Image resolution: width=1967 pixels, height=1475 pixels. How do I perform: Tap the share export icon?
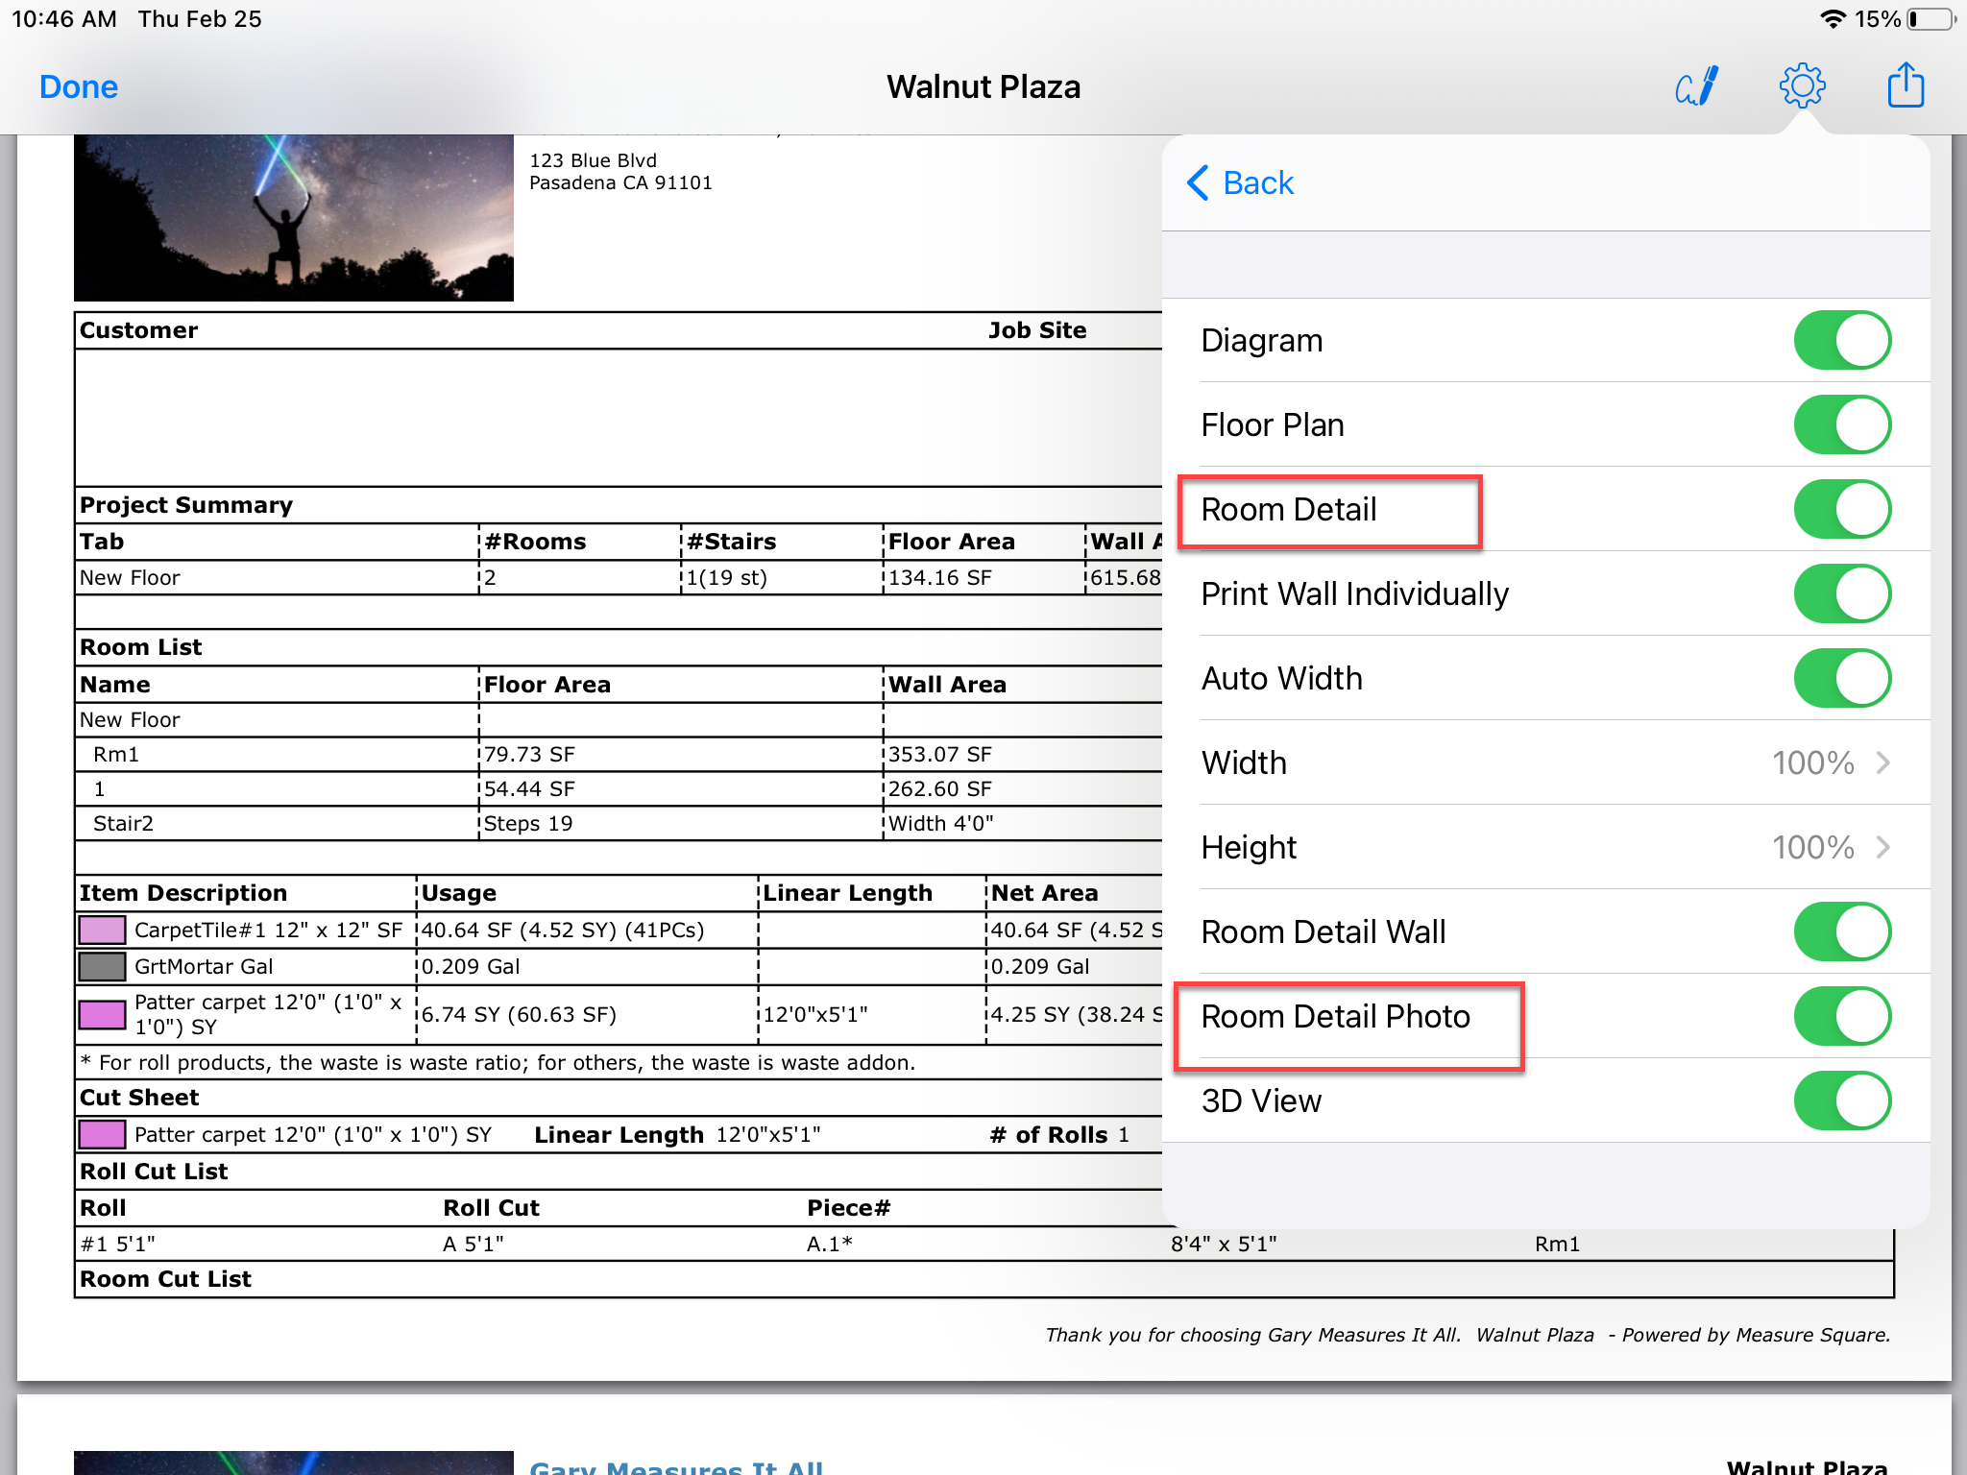(x=1906, y=85)
